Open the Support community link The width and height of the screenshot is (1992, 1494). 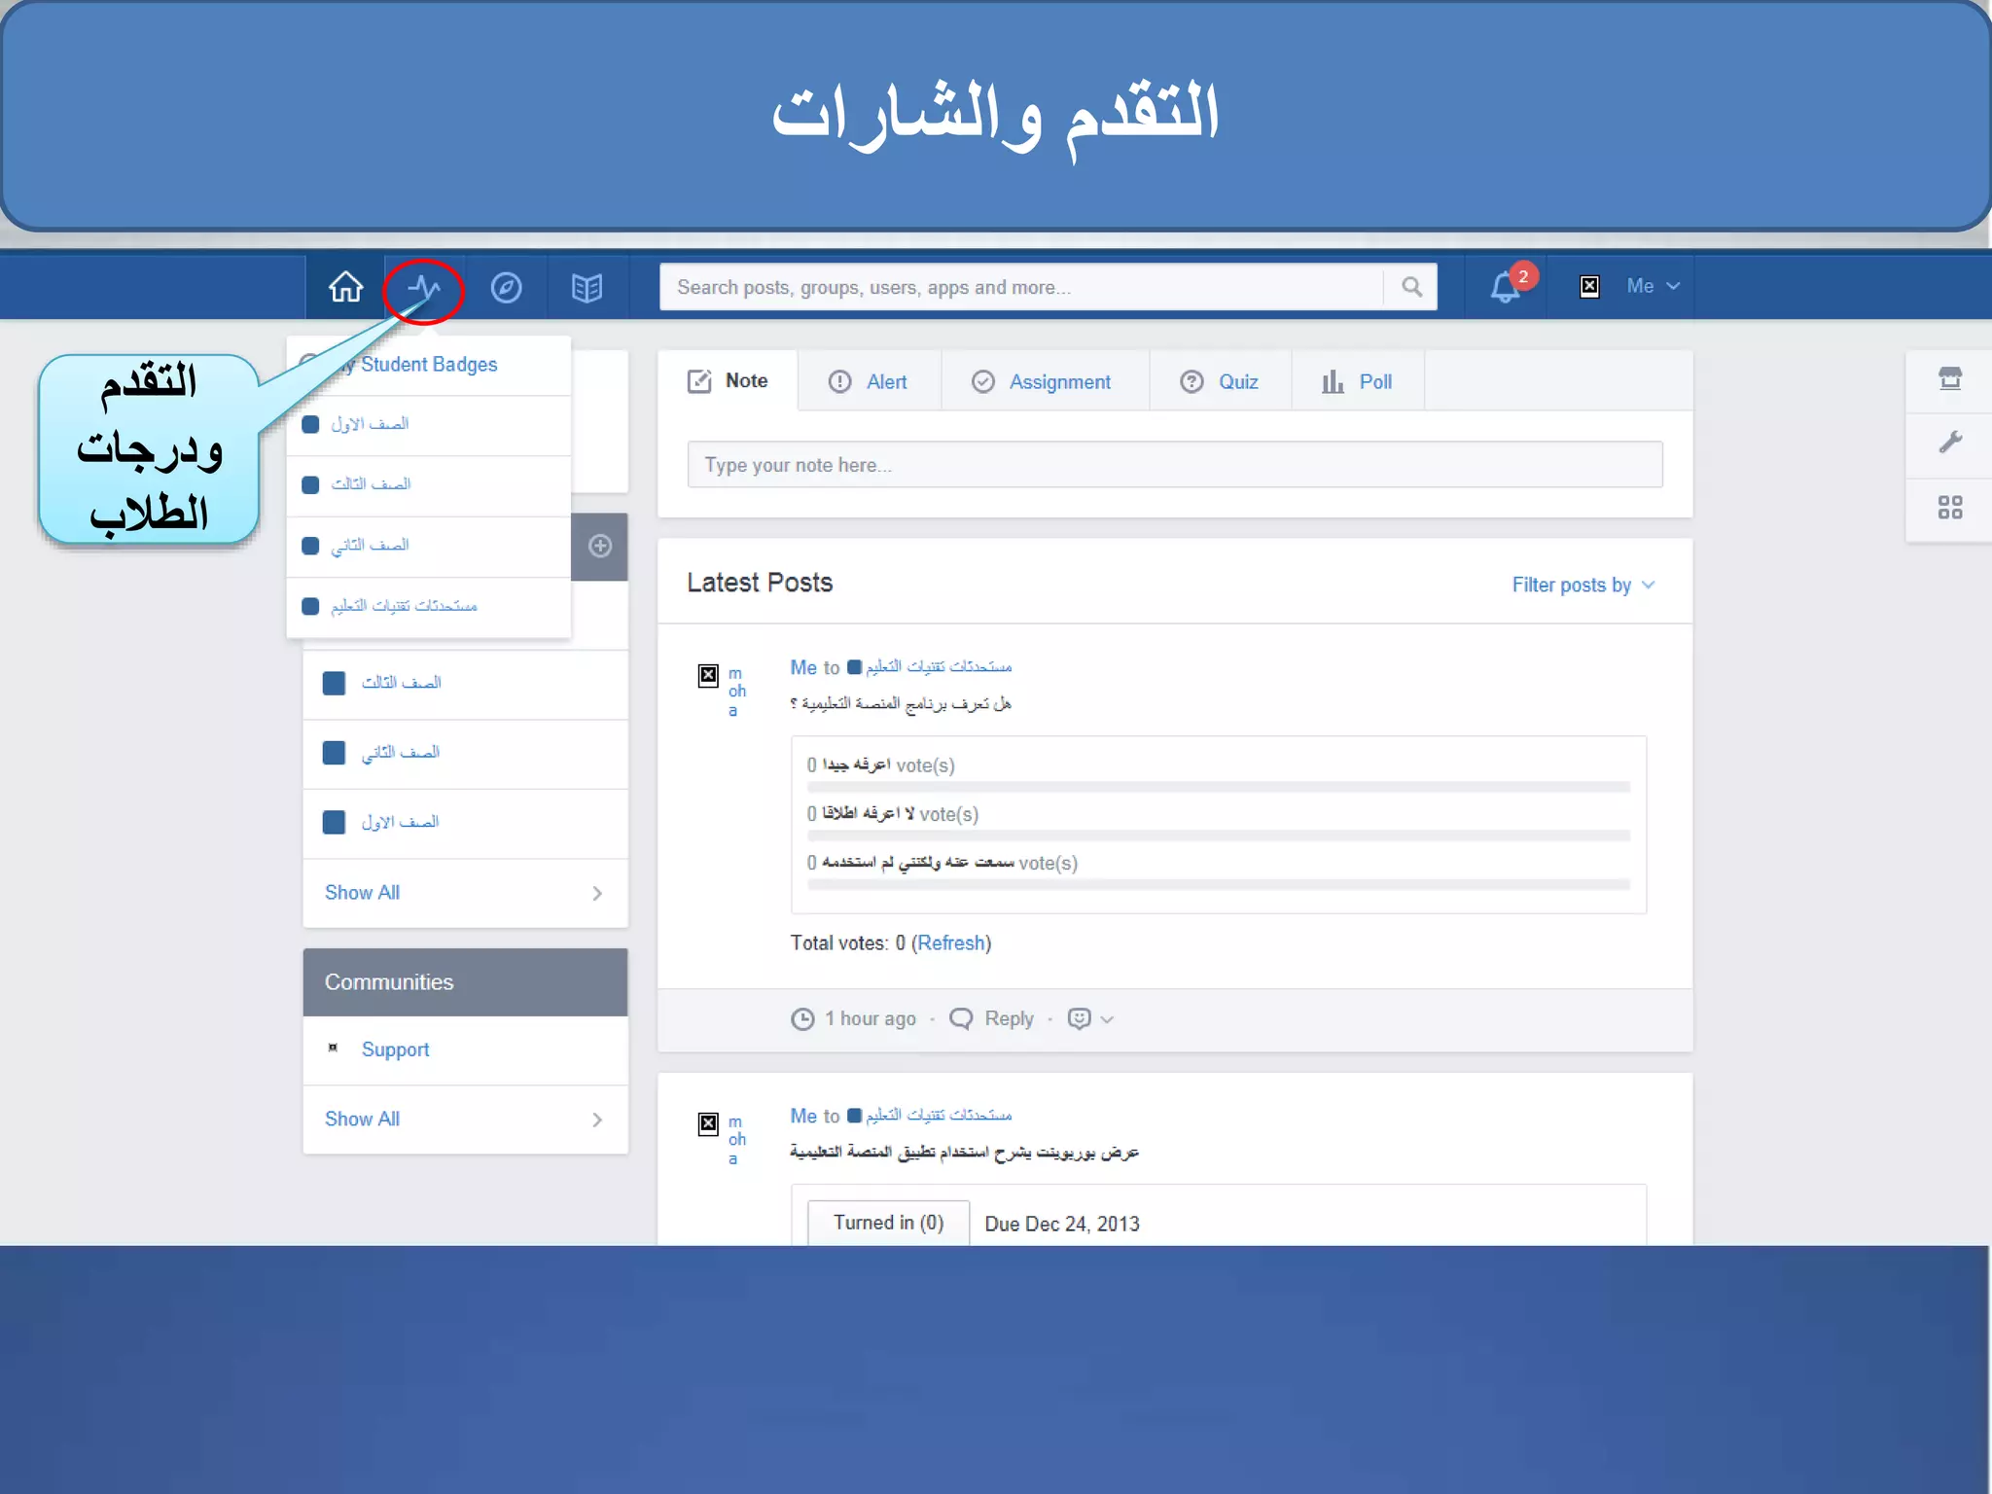395,1049
